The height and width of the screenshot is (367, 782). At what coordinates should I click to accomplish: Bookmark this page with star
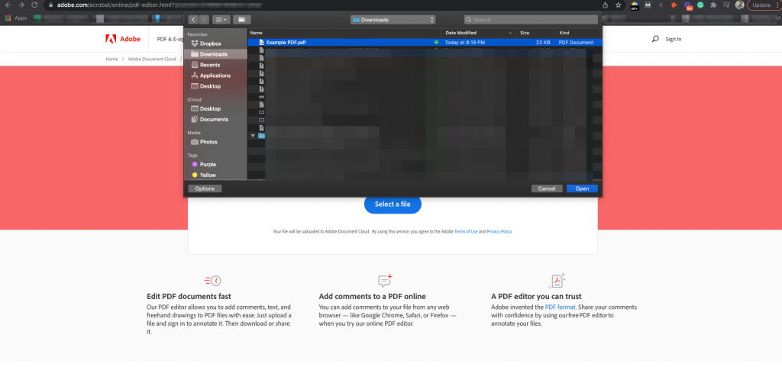tap(619, 5)
